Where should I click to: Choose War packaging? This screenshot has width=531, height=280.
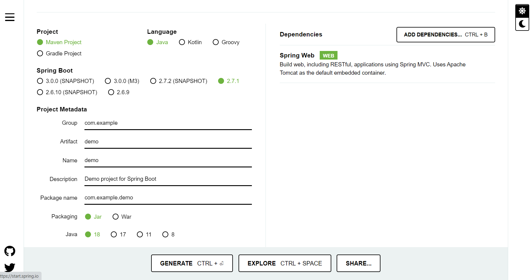click(x=122, y=217)
